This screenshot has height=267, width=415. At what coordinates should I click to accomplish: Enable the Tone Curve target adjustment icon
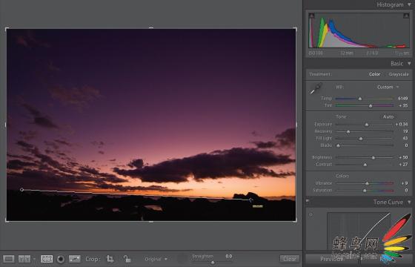[311, 214]
